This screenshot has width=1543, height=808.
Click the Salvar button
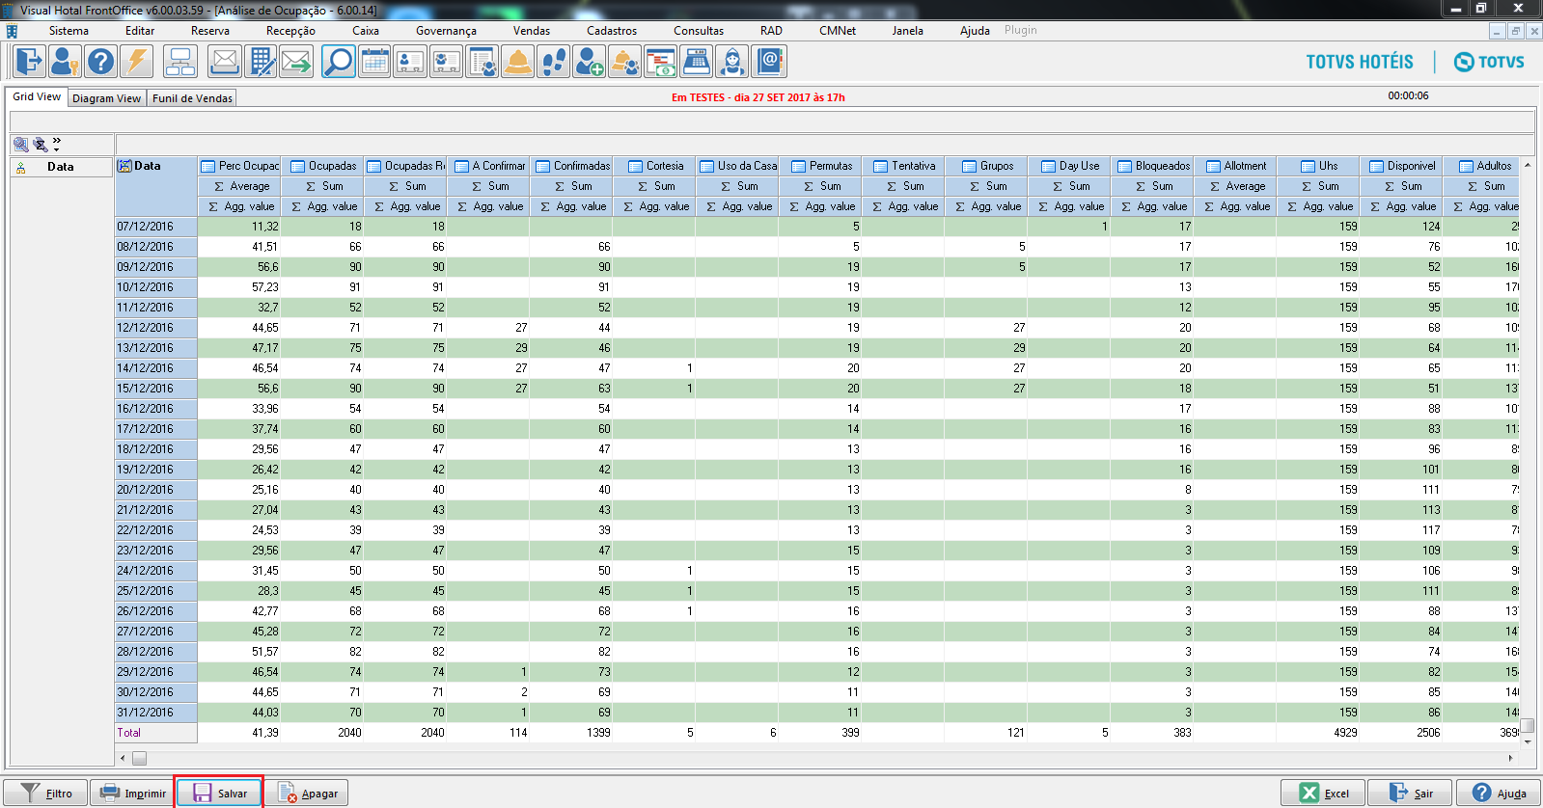point(219,794)
